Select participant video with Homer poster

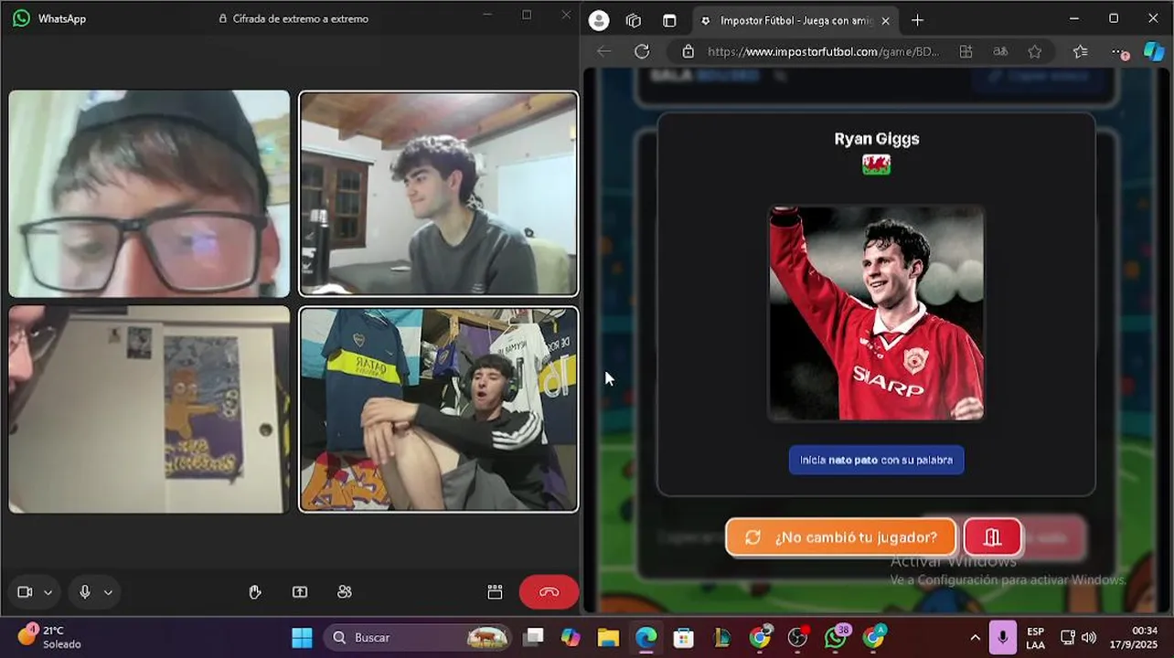pyautogui.click(x=149, y=409)
